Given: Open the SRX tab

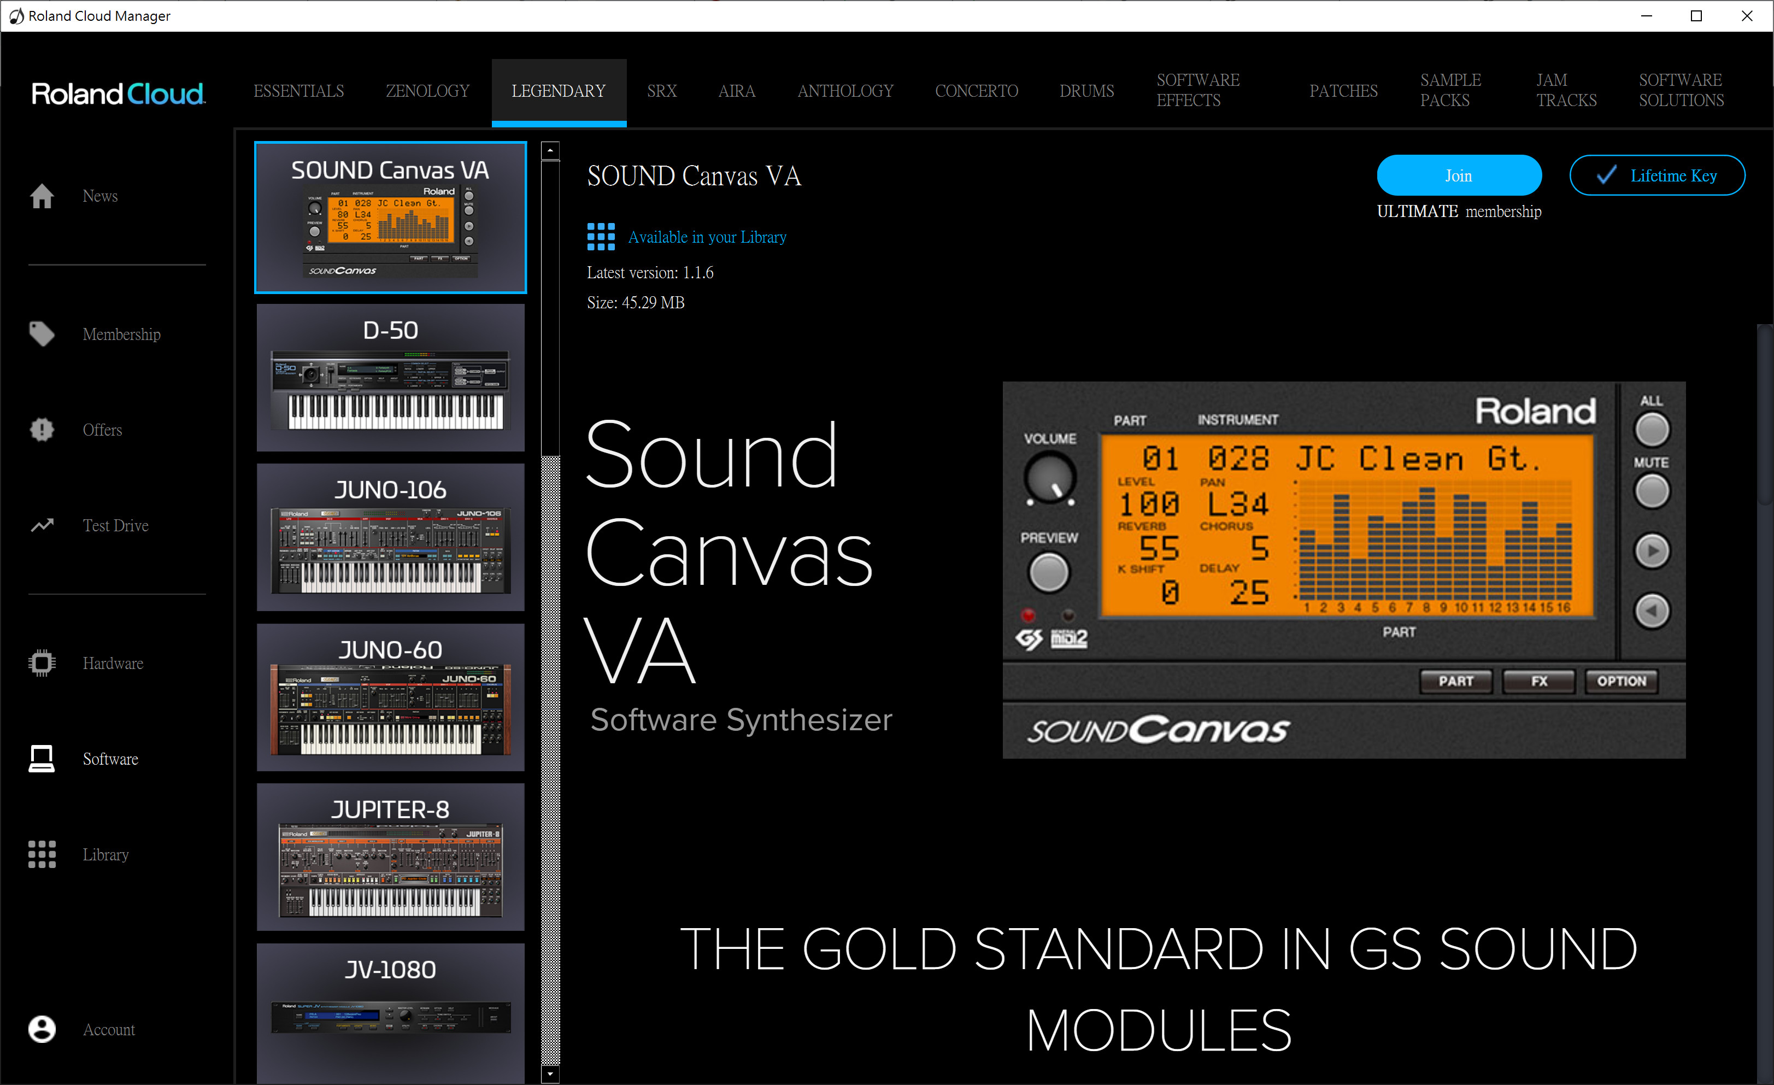Looking at the screenshot, I should point(662,91).
